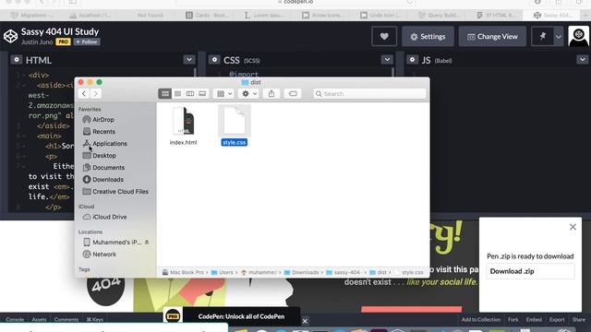Click the Embed button
The image size is (591, 332).
click(534, 320)
